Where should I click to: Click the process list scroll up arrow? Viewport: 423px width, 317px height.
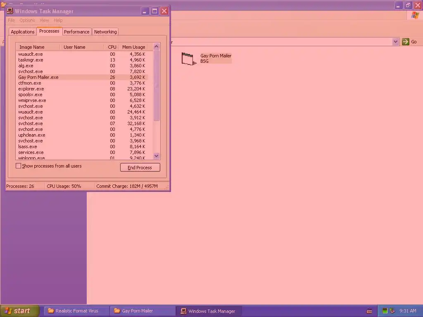pos(157,46)
